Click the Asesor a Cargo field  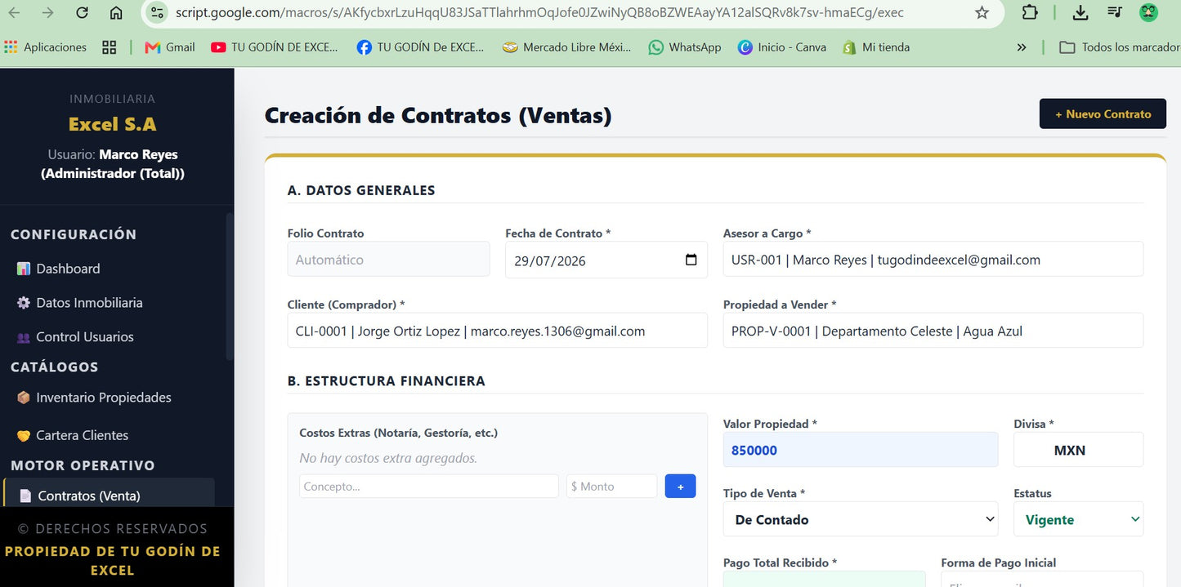point(933,260)
